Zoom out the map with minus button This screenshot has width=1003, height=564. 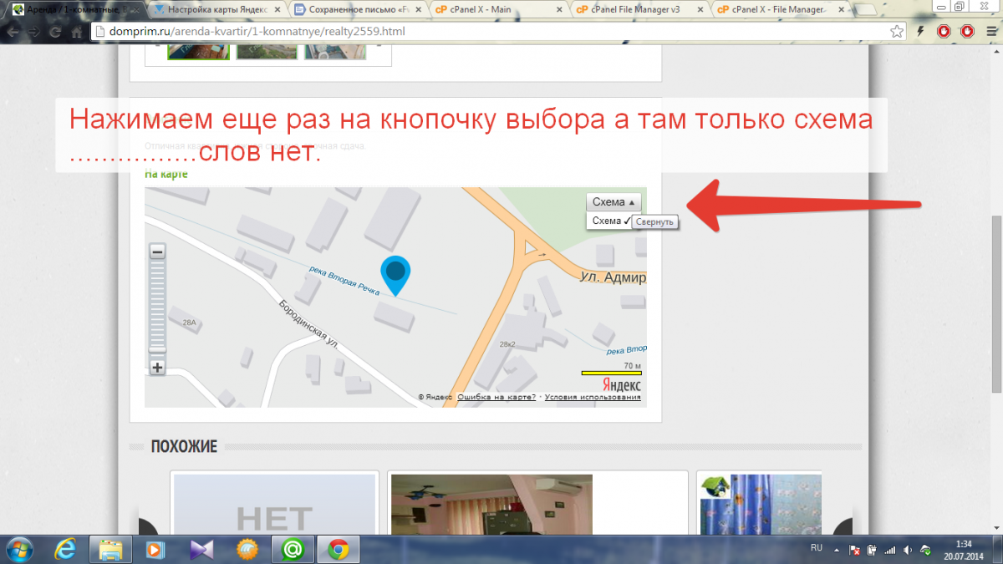pyautogui.click(x=157, y=252)
